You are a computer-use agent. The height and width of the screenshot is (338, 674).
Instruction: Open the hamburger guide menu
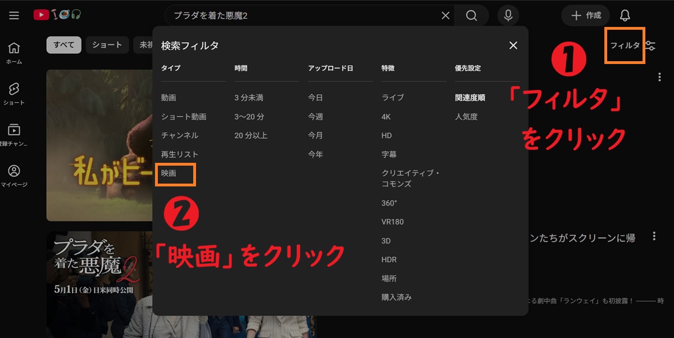click(x=14, y=16)
